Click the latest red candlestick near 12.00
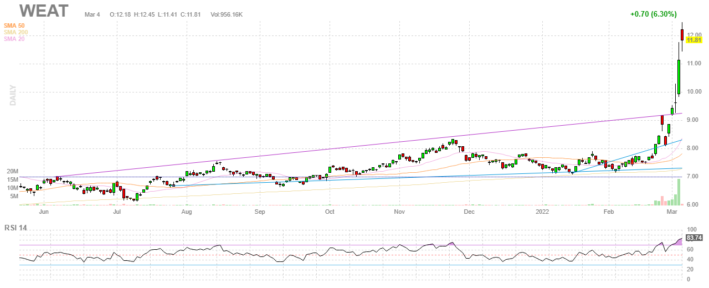The height and width of the screenshot is (288, 709). pyautogui.click(x=682, y=35)
